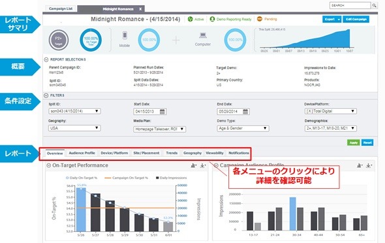
Task: Download the Campaign Audience Profile chart
Action: [369, 165]
